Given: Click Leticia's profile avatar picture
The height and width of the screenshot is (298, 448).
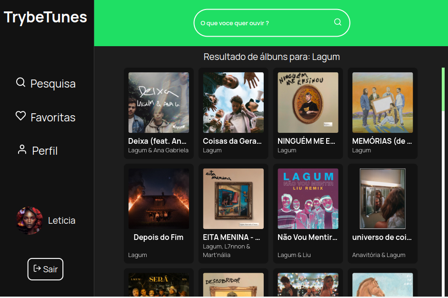Looking at the screenshot, I should click(x=30, y=220).
